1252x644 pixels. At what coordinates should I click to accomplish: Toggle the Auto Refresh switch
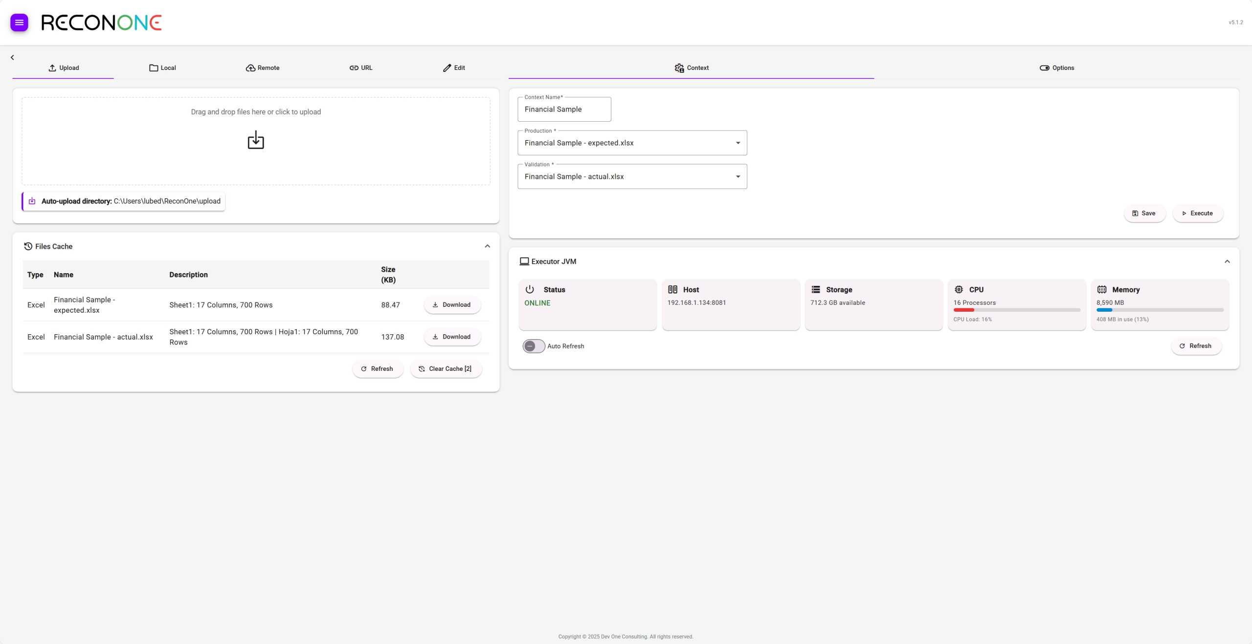tap(534, 346)
